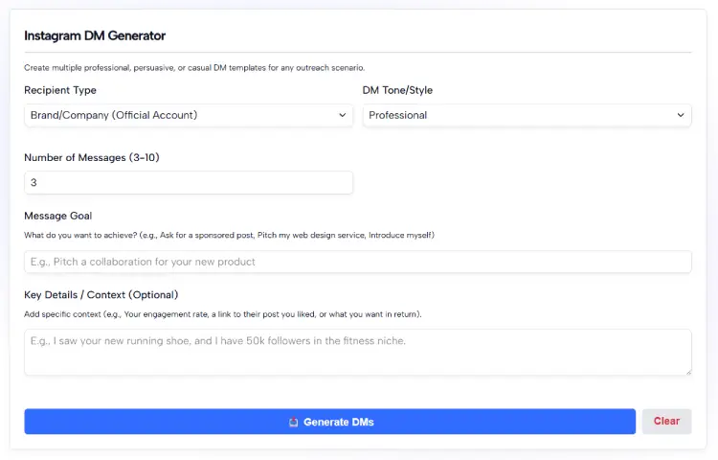Click the Number of Messages (3-10) label
Viewport: 718px width, 460px height.
(92, 157)
